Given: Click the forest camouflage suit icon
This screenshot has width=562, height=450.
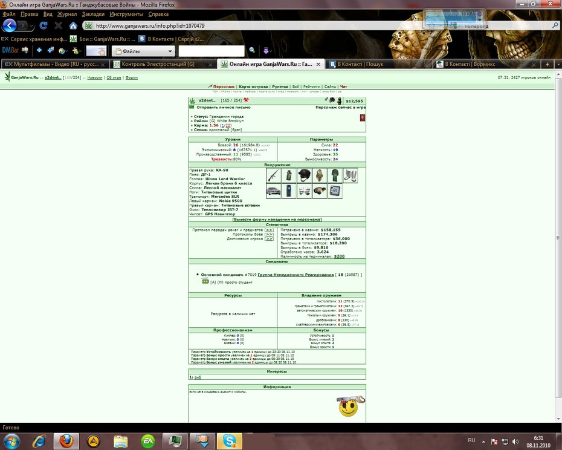Looking at the screenshot, I should (x=335, y=175).
